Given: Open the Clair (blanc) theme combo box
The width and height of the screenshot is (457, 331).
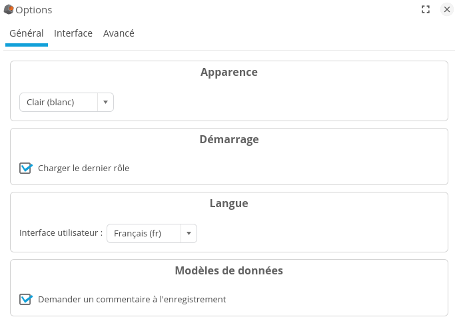Looking at the screenshot, I should [x=59, y=103].
